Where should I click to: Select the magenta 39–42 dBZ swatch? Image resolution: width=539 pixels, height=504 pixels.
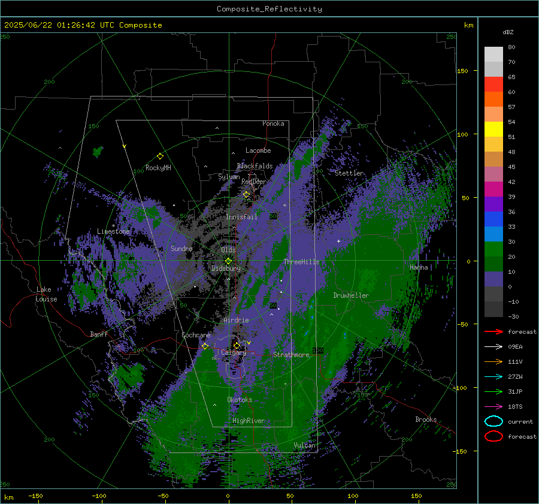click(493, 189)
